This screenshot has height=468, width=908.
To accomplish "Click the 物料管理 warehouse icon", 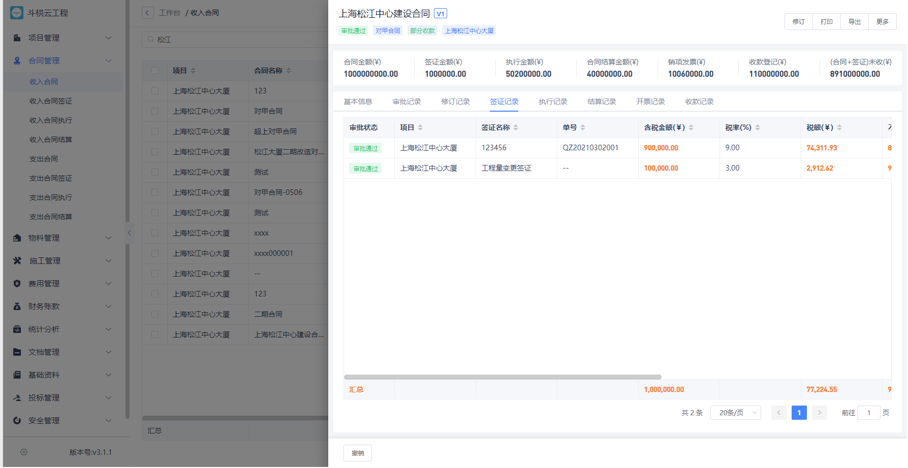I will tap(17, 238).
